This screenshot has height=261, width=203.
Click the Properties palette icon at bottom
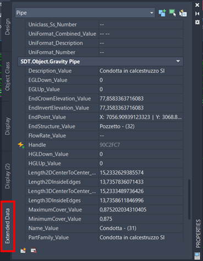point(197,256)
